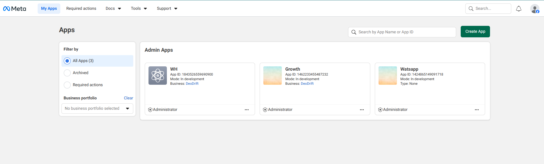Click the Growth app gradient thumbnail

[x=273, y=76]
